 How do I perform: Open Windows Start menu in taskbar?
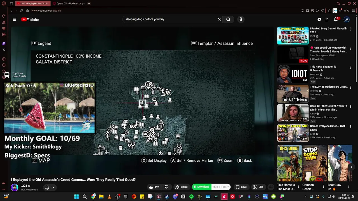point(76,197)
